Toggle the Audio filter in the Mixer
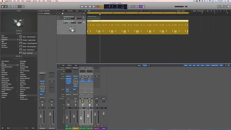The height and width of the screenshot is (130, 231). (x=186, y=65)
